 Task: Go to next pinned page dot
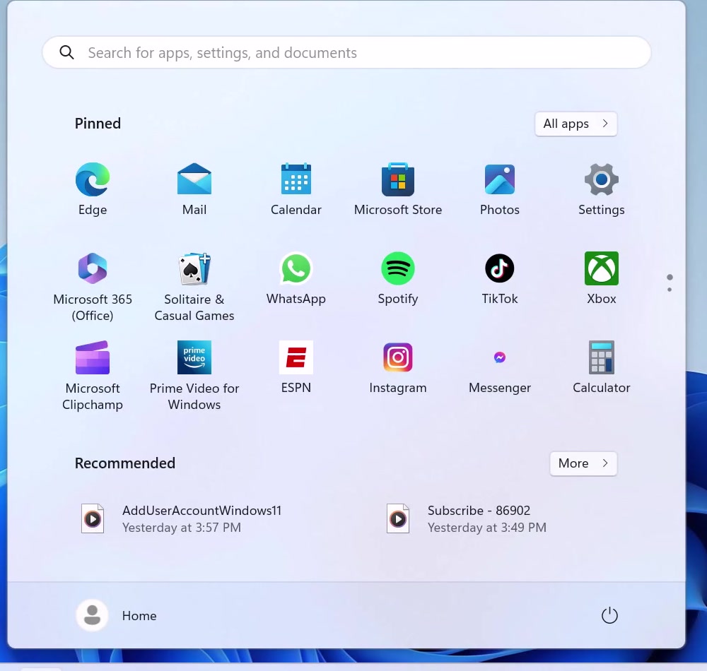coord(670,290)
